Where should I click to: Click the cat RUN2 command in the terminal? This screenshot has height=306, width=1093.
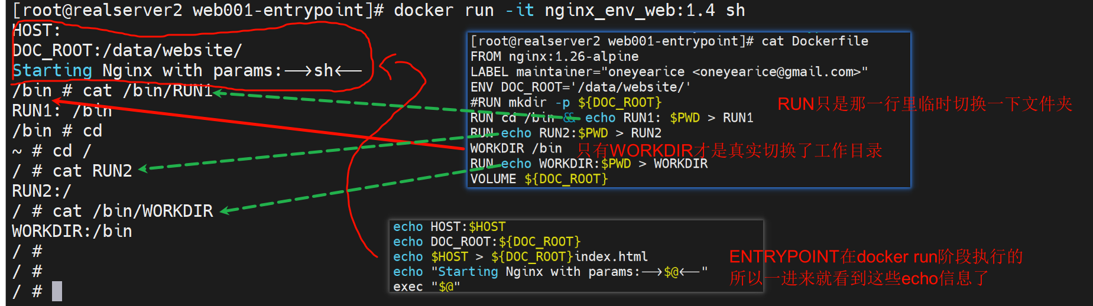pyautogui.click(x=92, y=171)
